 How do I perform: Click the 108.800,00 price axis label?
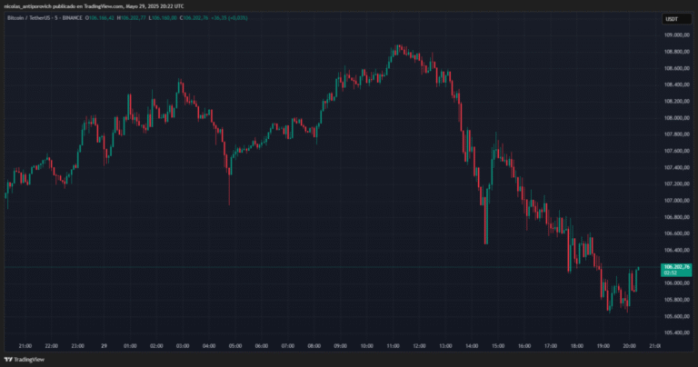tap(676, 52)
